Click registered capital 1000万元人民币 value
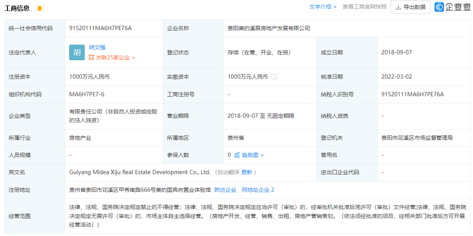473x236 pixels. coord(89,77)
